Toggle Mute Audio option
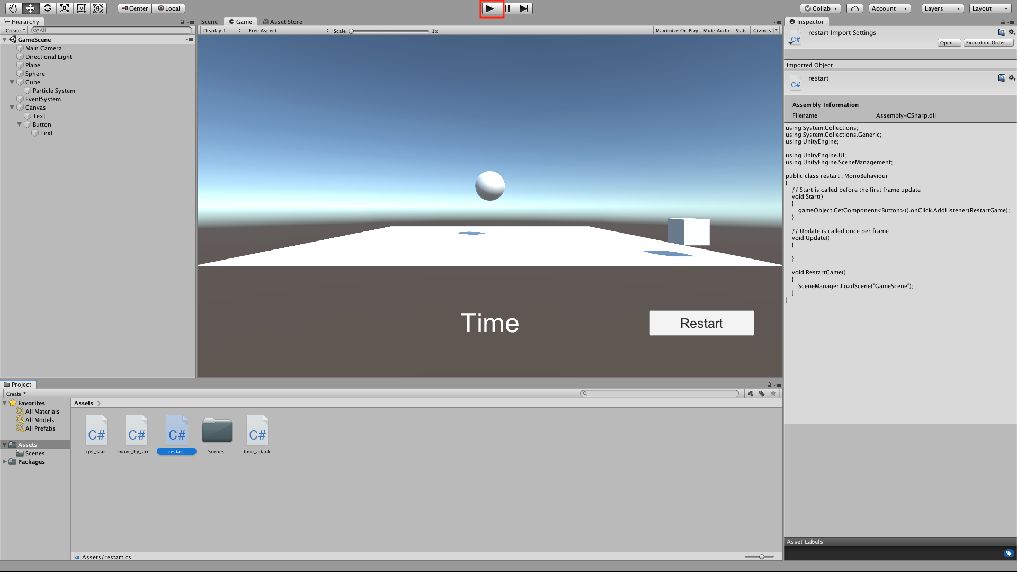This screenshot has width=1017, height=572. (x=717, y=31)
